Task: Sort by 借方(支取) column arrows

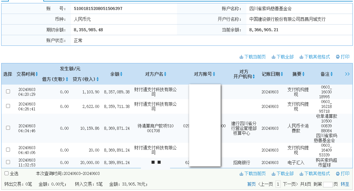Action: pos(67,79)
